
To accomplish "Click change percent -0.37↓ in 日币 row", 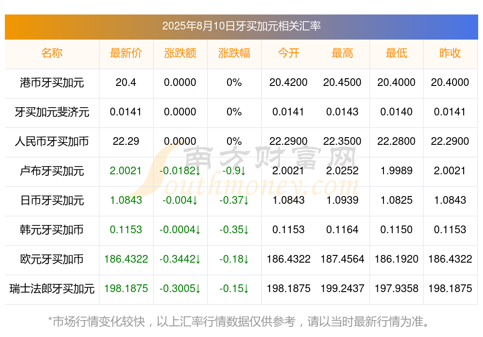I will [234, 200].
